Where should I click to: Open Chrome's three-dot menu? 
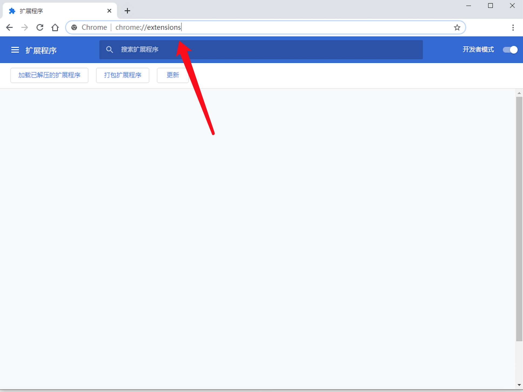[x=513, y=28]
